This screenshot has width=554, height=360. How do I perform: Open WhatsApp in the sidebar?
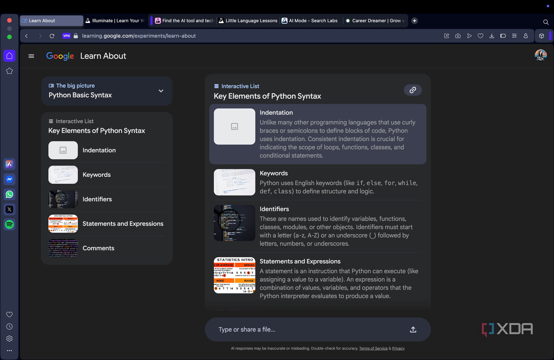[x=9, y=194]
